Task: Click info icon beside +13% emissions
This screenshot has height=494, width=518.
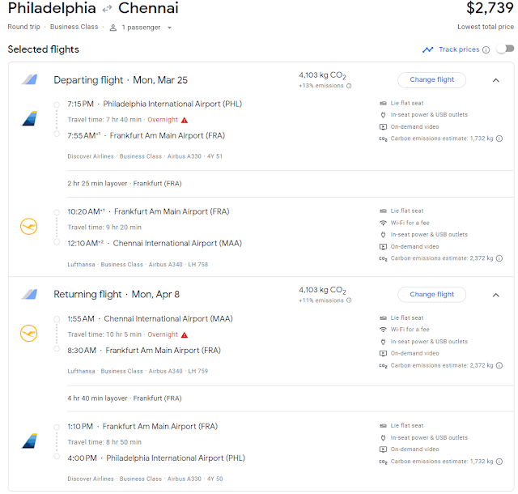Action: (350, 86)
